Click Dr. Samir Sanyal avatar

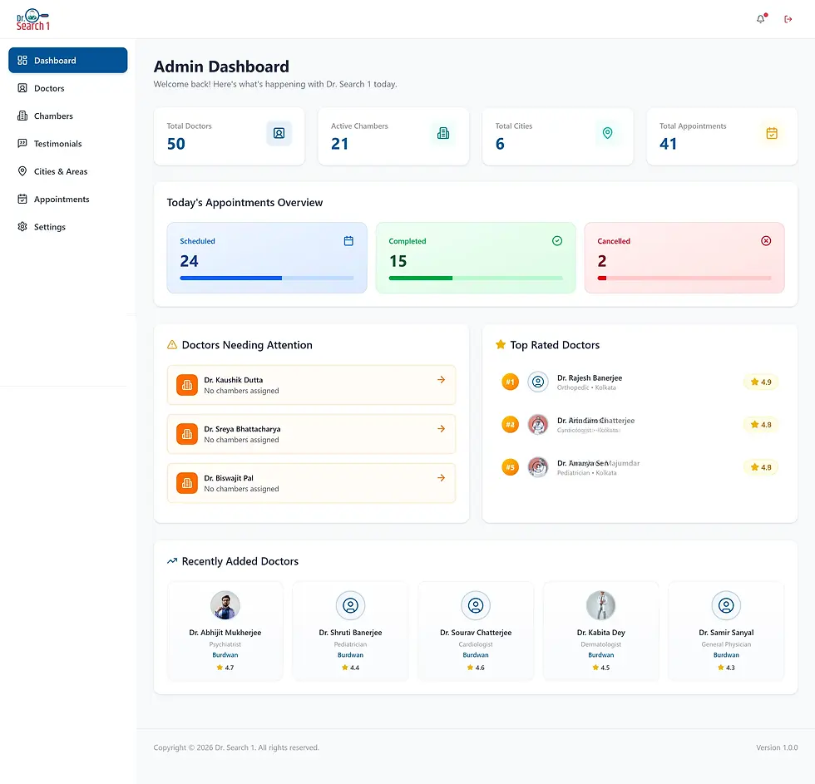coord(726,605)
